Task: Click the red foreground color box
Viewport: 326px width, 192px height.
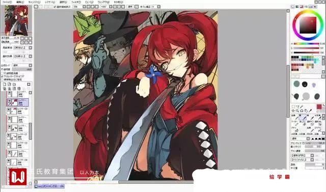Action: (319, 107)
